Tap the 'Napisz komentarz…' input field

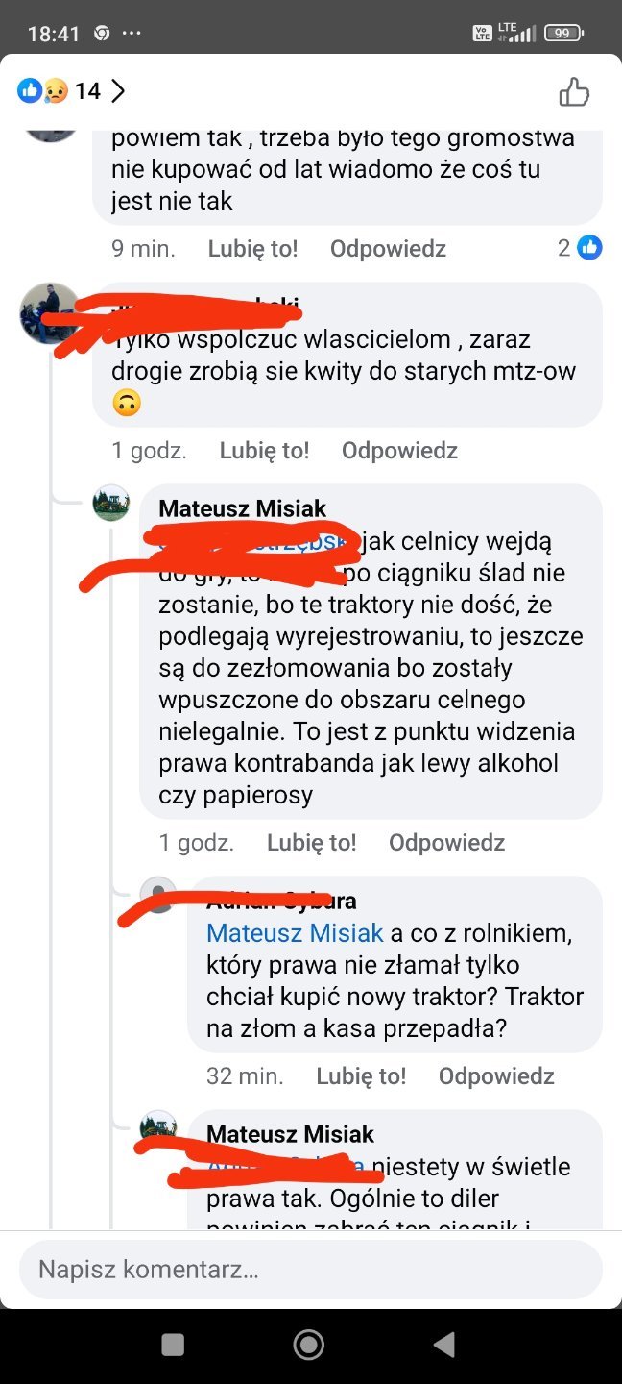tap(311, 1270)
